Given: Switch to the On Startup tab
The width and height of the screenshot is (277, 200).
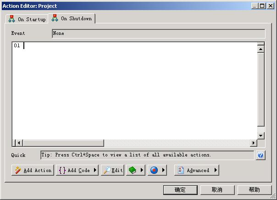Looking at the screenshot, I should (27, 19).
